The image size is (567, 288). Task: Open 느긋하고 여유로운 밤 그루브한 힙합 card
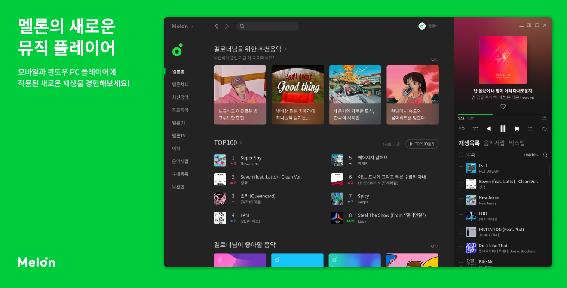click(x=240, y=95)
